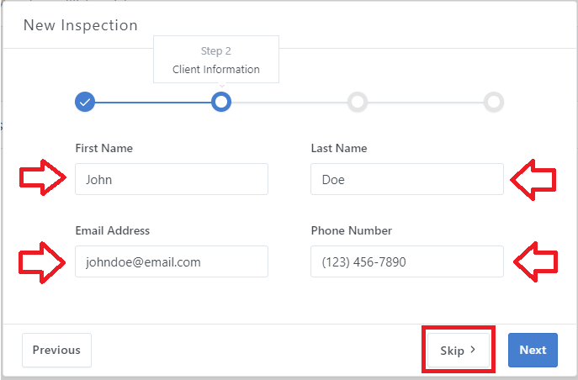This screenshot has height=380, width=578.
Task: Click the Email Address label text
Action: pos(112,230)
